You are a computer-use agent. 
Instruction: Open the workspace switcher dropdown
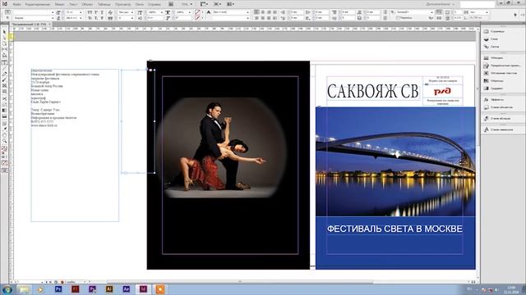pyautogui.click(x=441, y=4)
